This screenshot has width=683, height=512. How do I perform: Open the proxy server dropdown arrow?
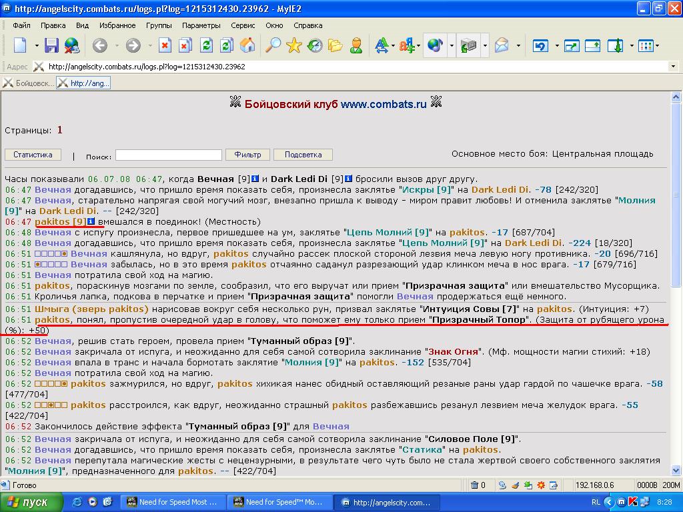tap(485, 45)
